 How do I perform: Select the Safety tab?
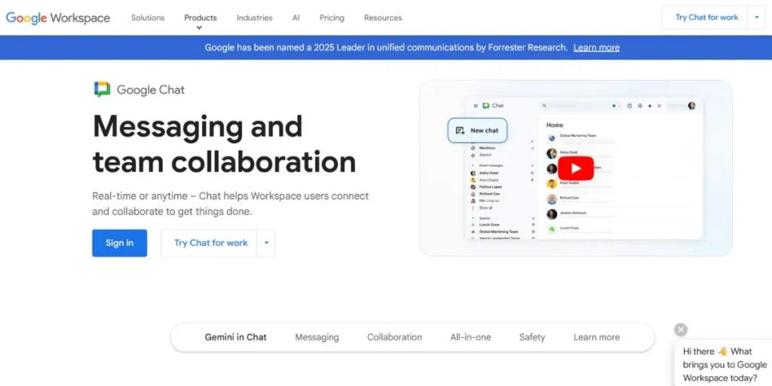[532, 337]
